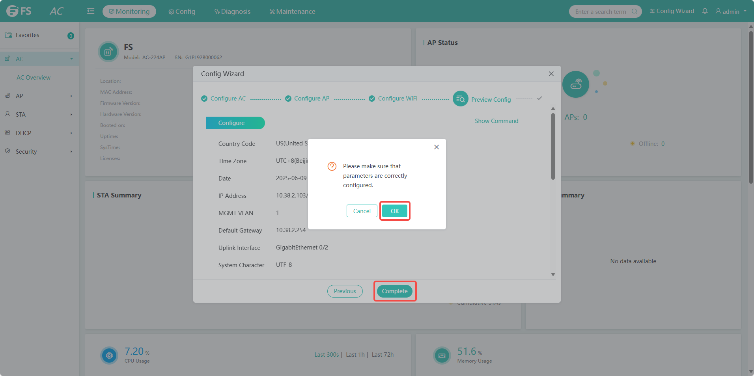This screenshot has height=376, width=754.
Task: Click the Favorites star-folder icon
Action: (x=8, y=35)
